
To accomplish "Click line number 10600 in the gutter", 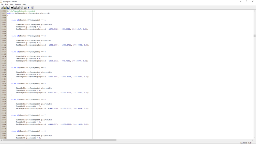I will [4, 20].
